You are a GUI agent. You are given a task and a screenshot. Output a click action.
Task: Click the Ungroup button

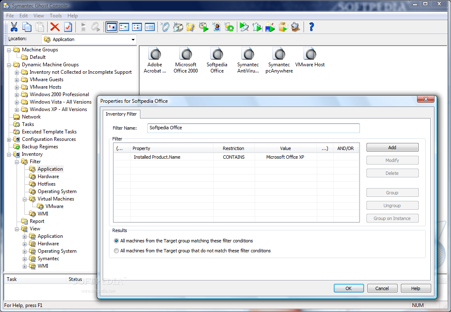(x=392, y=205)
